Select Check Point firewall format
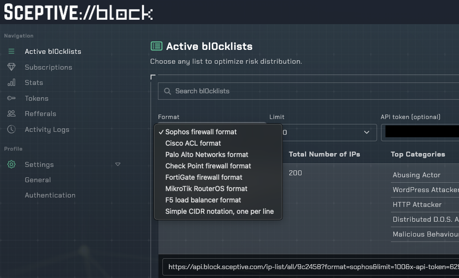459x278 pixels. click(208, 166)
